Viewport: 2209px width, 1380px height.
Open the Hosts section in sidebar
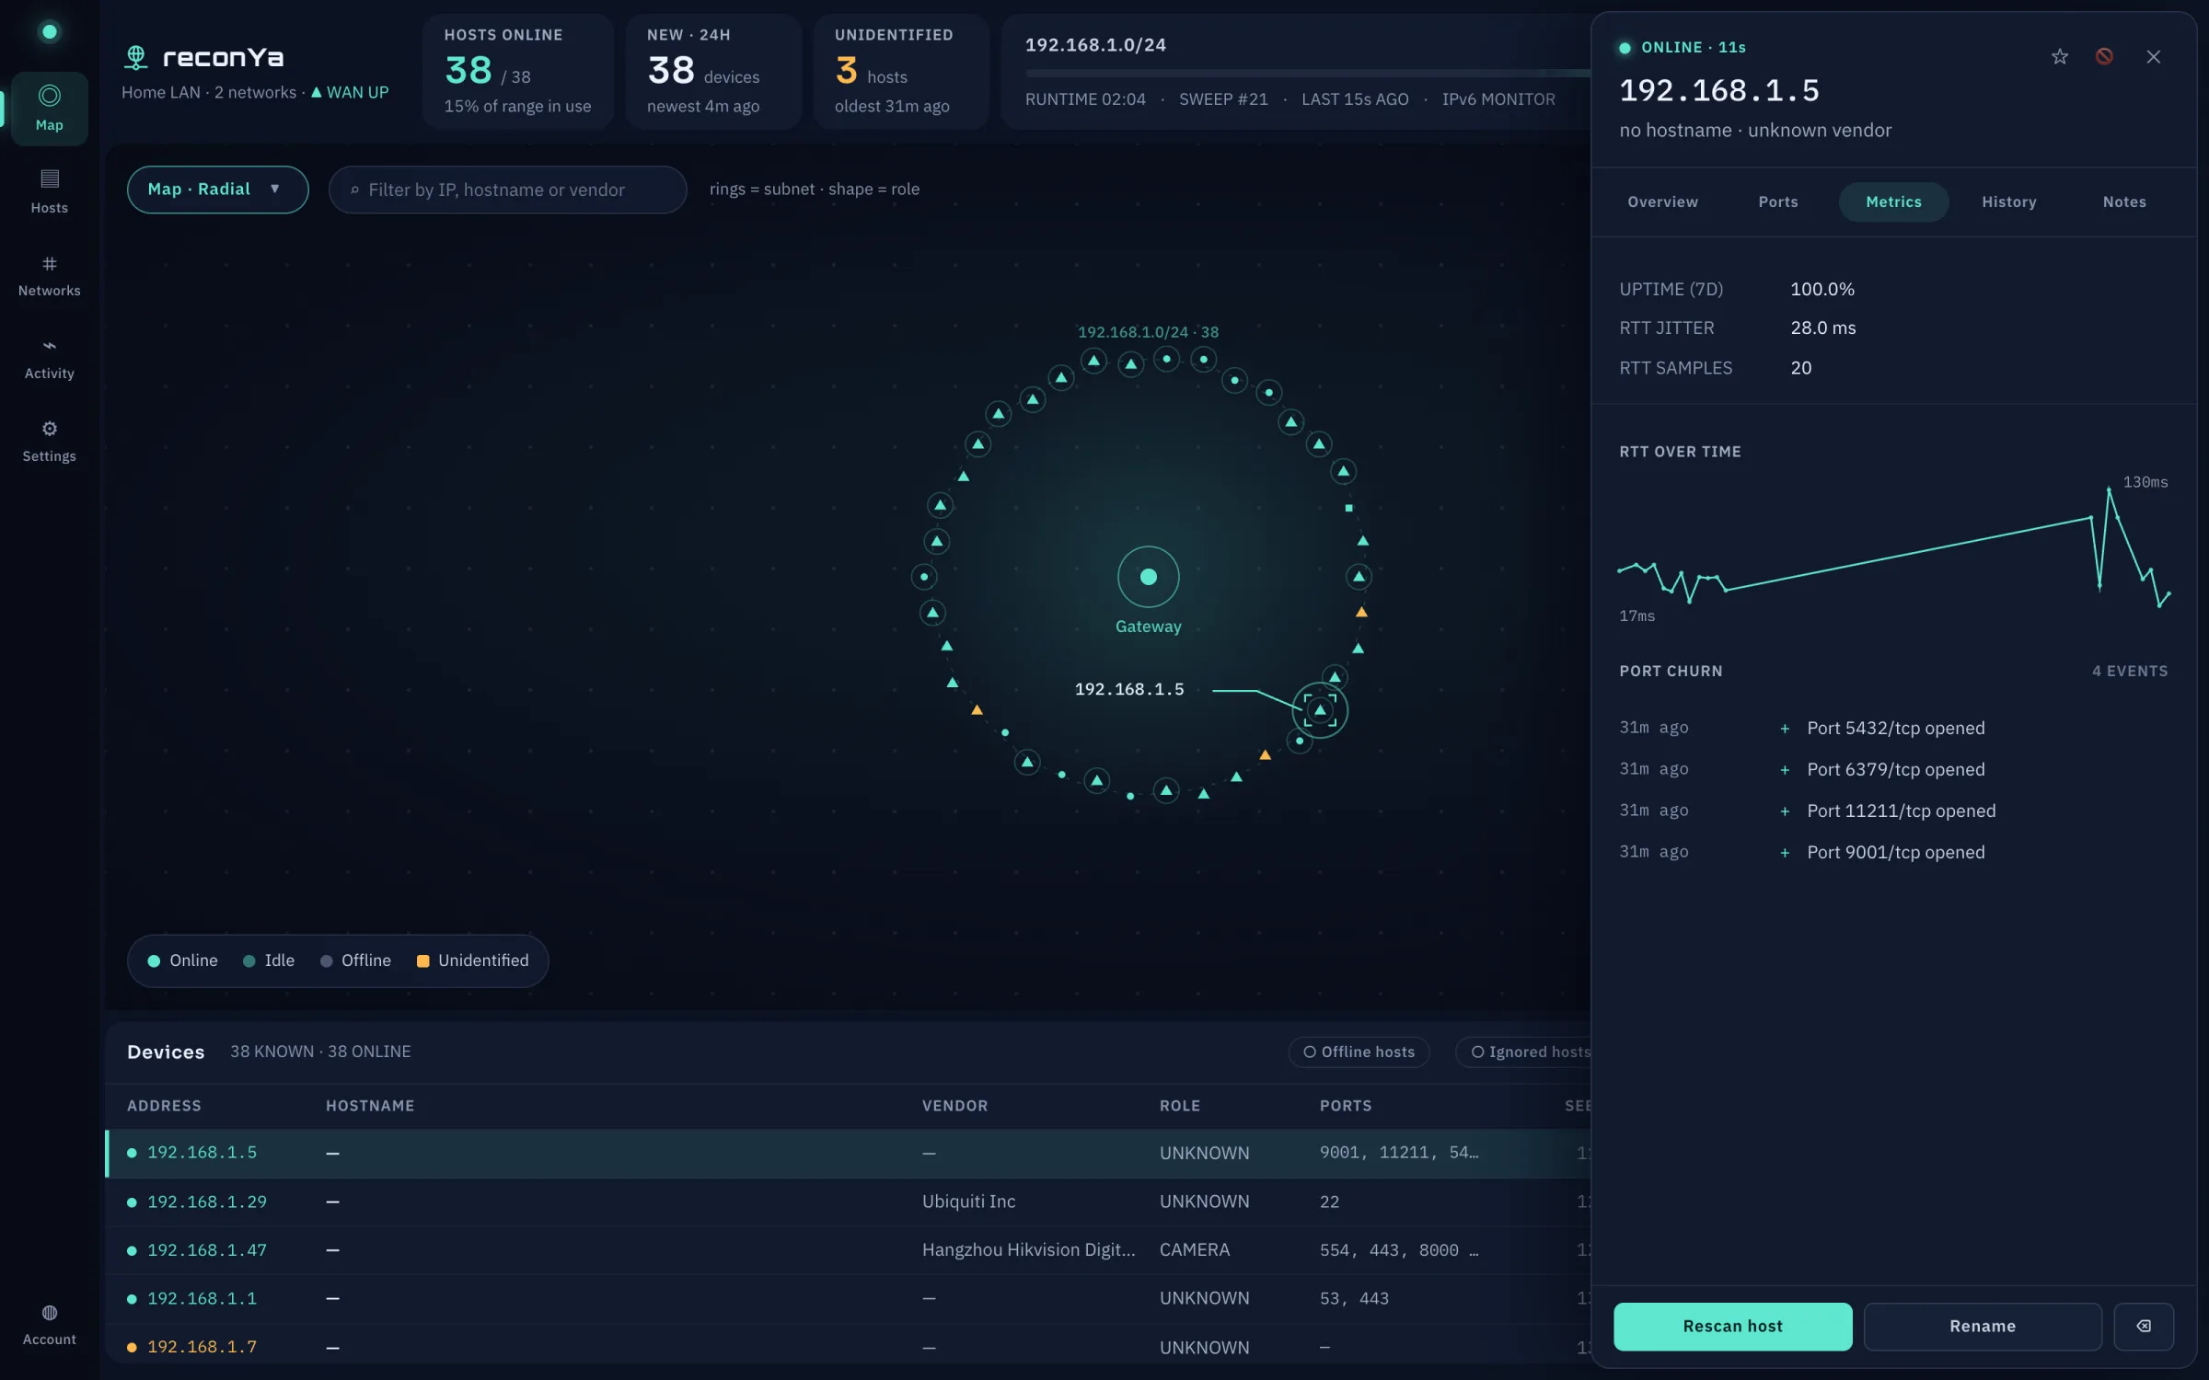[x=49, y=191]
